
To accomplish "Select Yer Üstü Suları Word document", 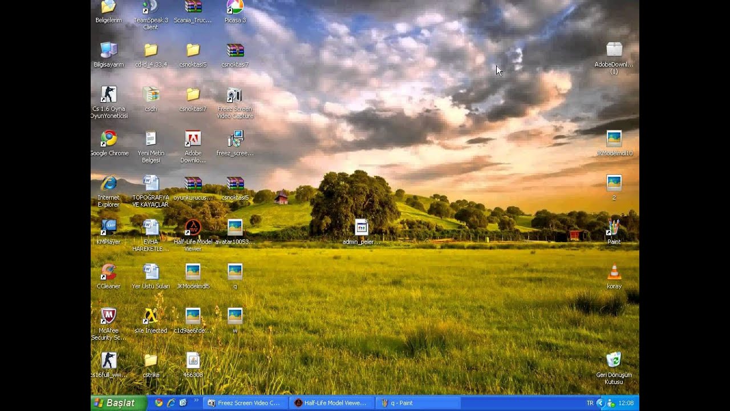I will coord(151,272).
